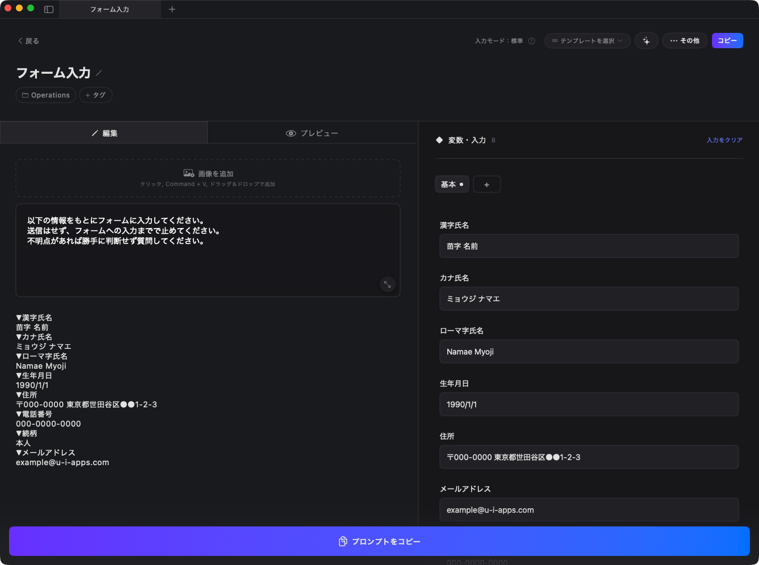The width and height of the screenshot is (759, 565).
Task: Expand the prompt text area icon
Action: click(388, 285)
